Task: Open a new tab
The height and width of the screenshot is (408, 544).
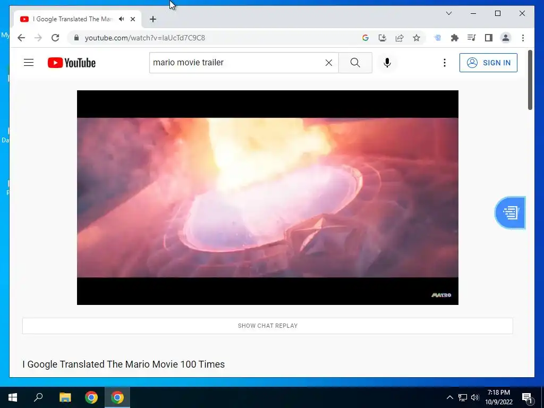Action: point(153,19)
